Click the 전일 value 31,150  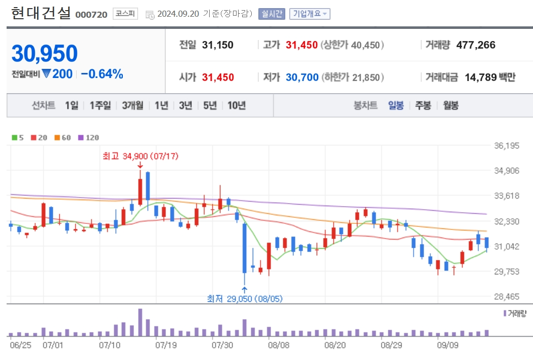coord(218,45)
